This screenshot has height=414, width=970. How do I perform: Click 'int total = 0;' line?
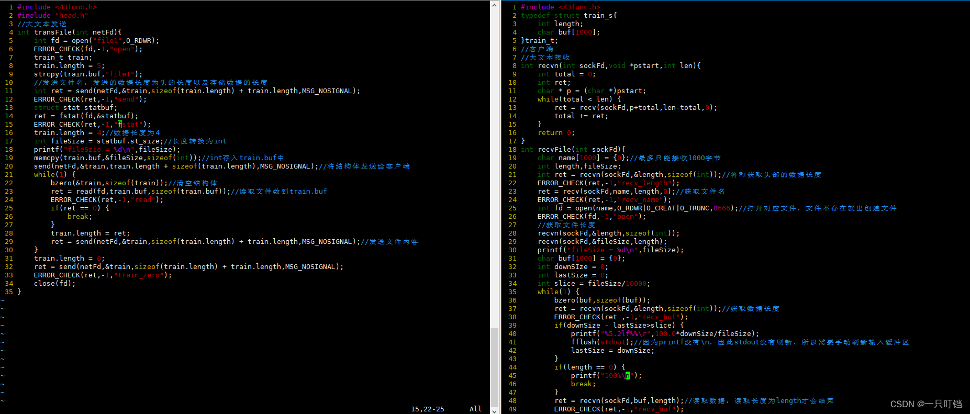567,74
